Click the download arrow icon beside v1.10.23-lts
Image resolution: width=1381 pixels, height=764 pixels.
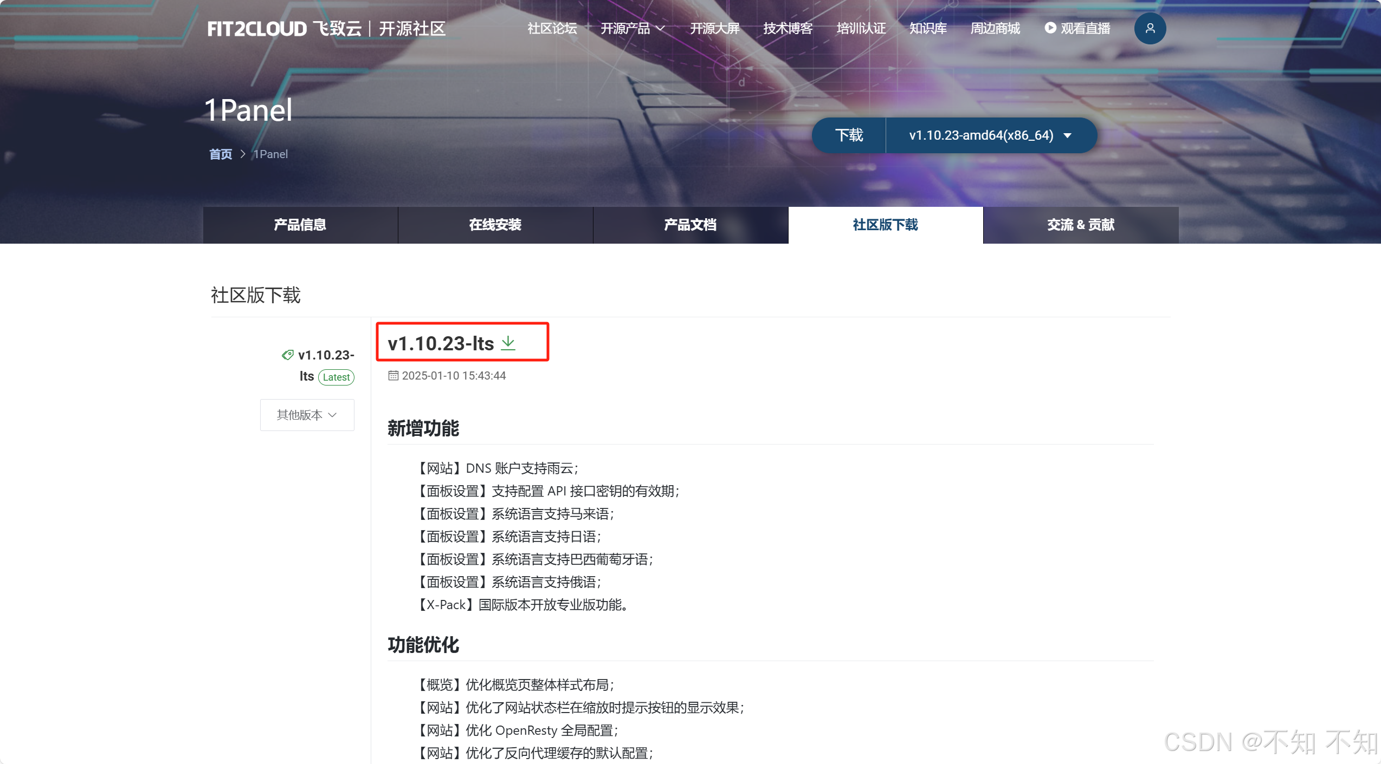(508, 343)
